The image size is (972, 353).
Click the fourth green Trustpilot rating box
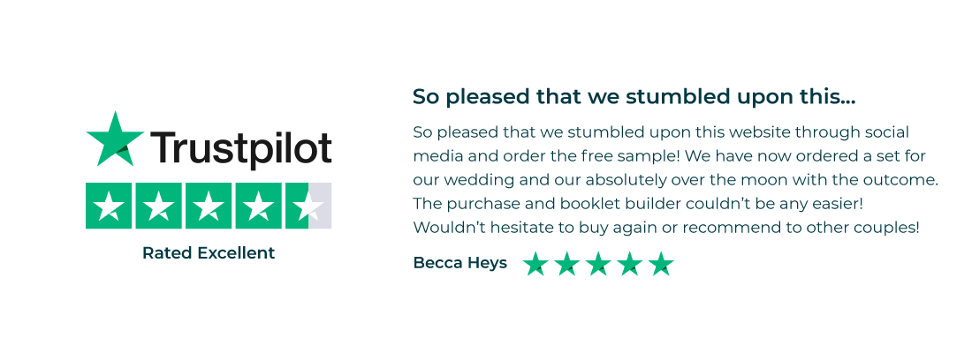tap(258, 206)
